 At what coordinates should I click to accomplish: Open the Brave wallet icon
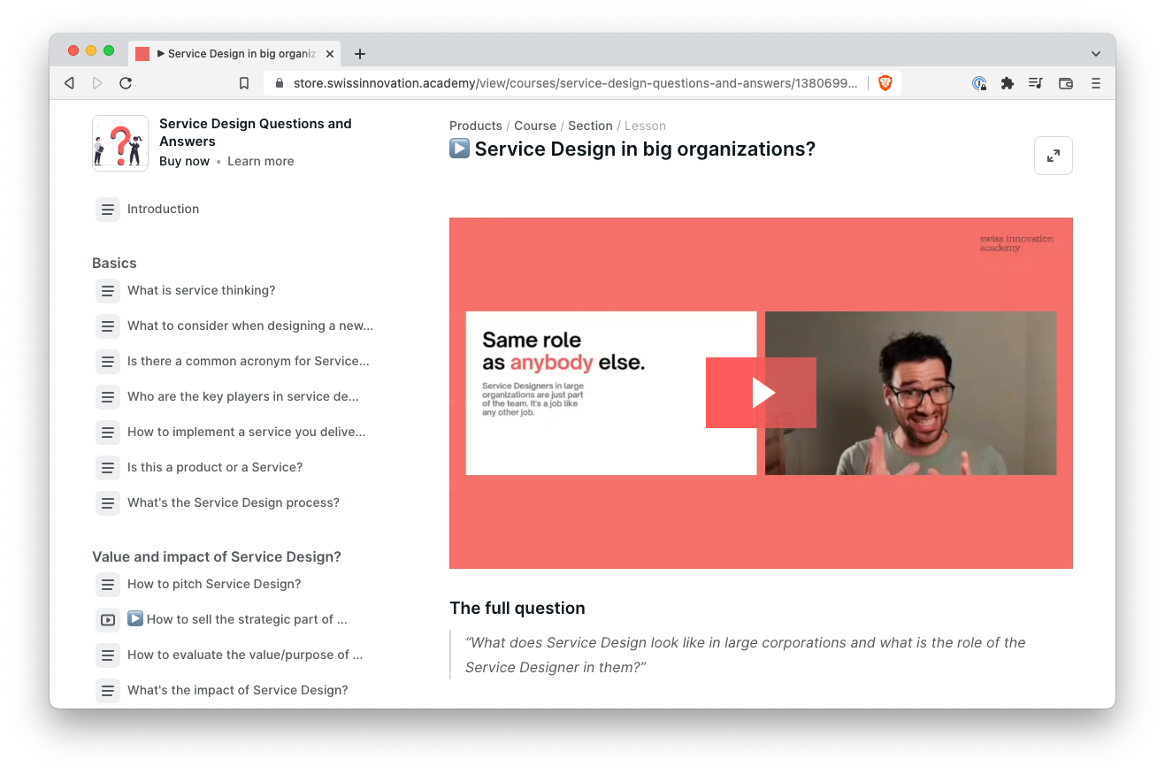click(x=1066, y=83)
